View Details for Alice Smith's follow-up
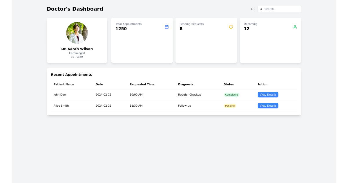The width and height of the screenshot is (348, 183). coord(268,105)
